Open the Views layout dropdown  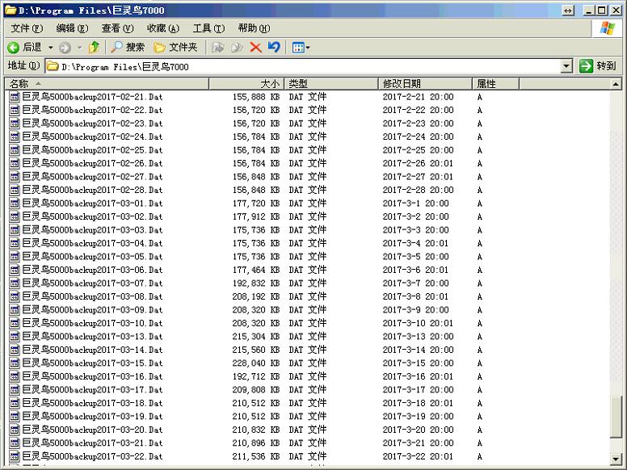(x=301, y=48)
